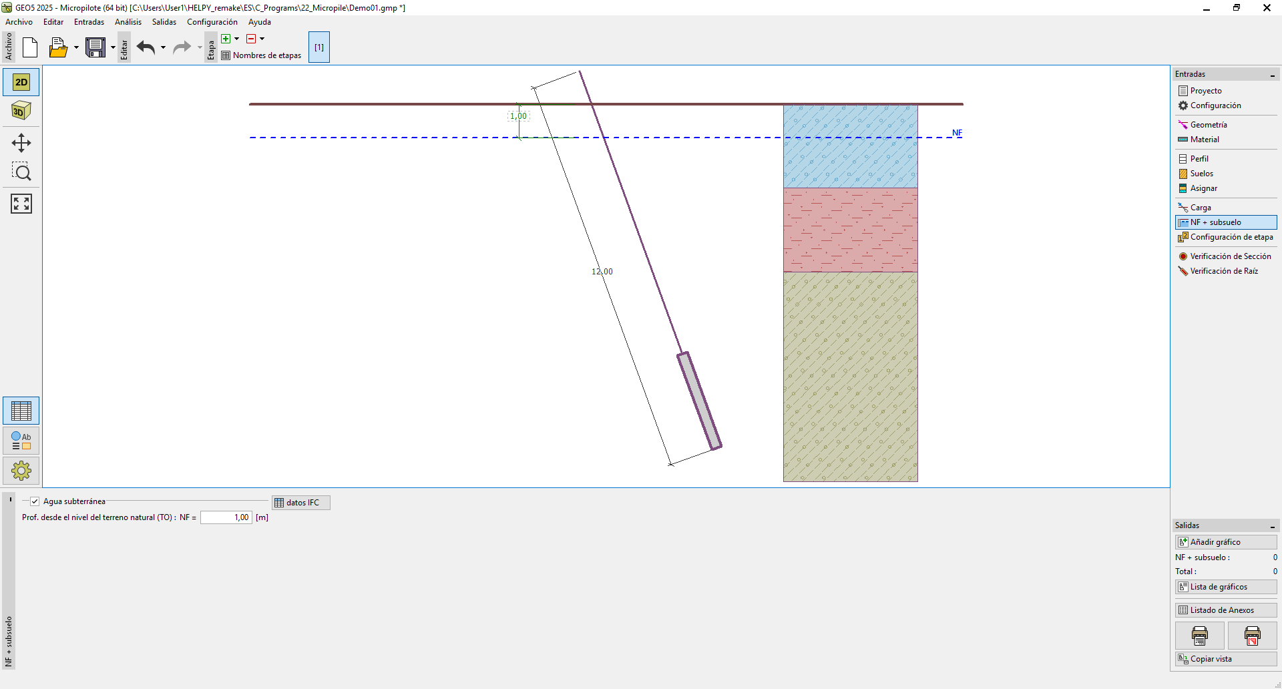
Task: Undo the last action
Action: pos(146,47)
